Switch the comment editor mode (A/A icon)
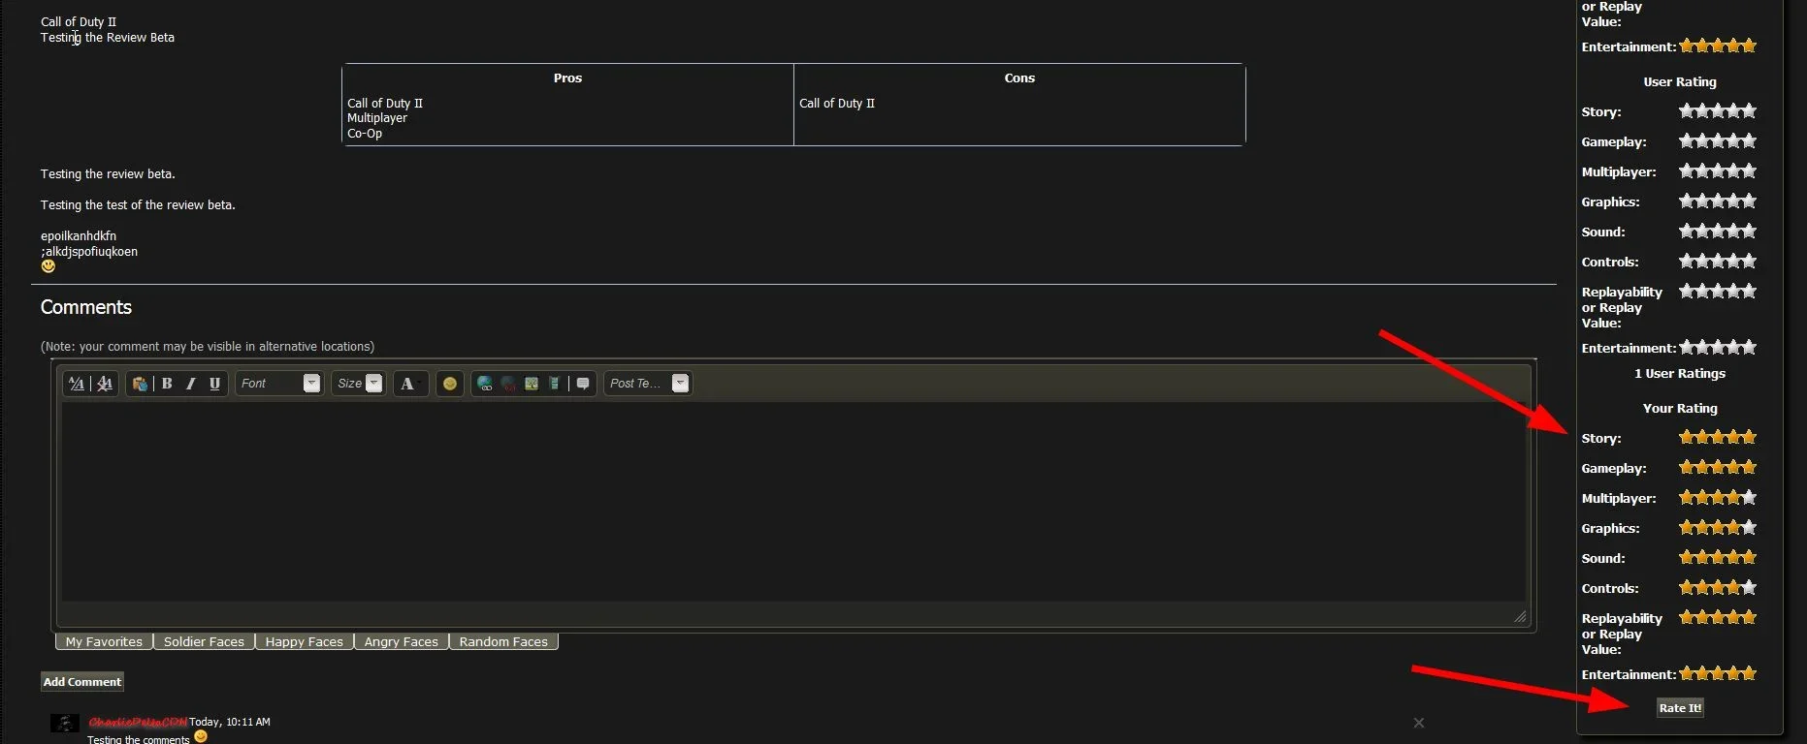The image size is (1807, 744). [x=77, y=384]
